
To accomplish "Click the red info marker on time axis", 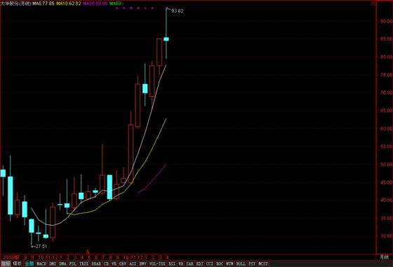I will [x=88, y=251].
